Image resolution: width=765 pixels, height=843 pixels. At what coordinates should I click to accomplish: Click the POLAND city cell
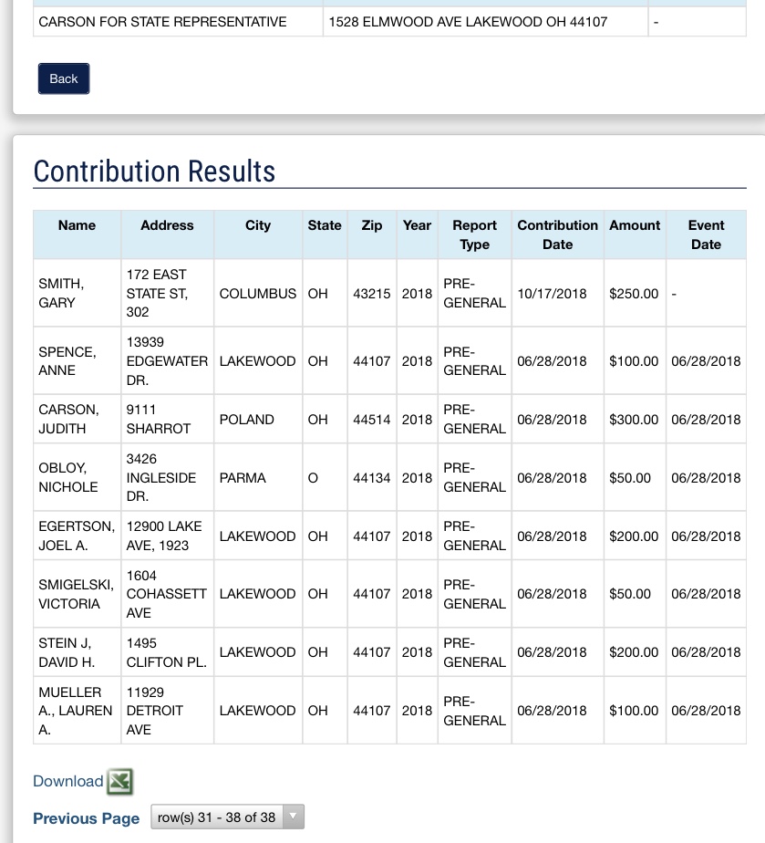[x=247, y=420]
